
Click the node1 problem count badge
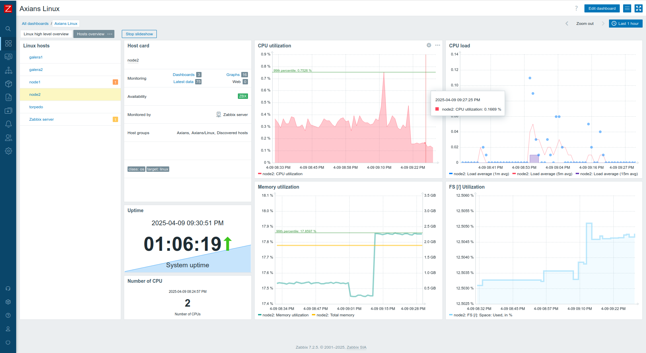click(x=115, y=82)
